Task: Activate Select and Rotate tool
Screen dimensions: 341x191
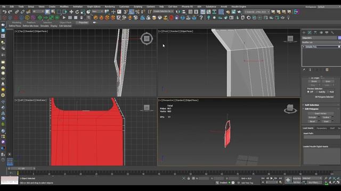Action: click(x=77, y=12)
